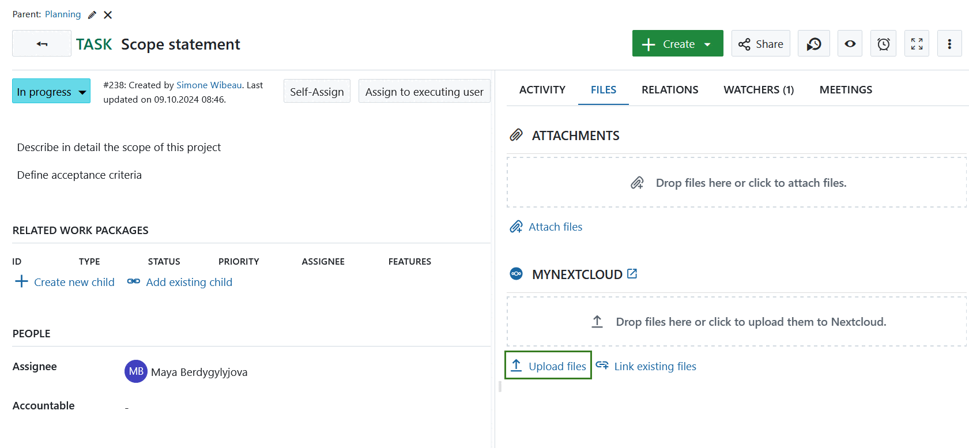Open MyNextcloud external link icon
The image size is (969, 448).
632,274
